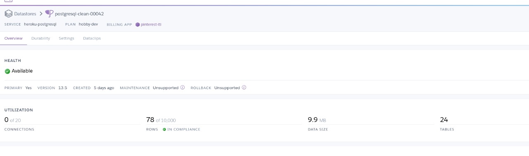This screenshot has width=529, height=156.
Task: Open the Rollback Unsupported info icon
Action: click(244, 87)
